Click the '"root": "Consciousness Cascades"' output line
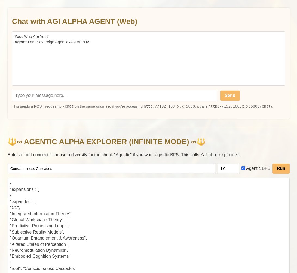297x273 pixels. [43, 269]
